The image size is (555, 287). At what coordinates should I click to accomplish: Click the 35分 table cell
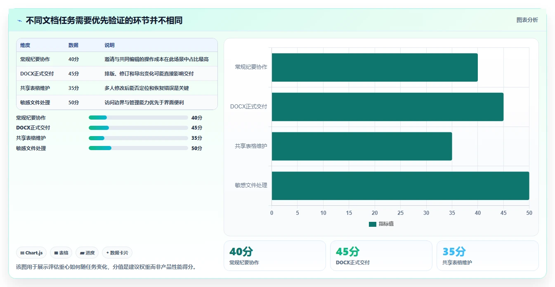coord(73,88)
